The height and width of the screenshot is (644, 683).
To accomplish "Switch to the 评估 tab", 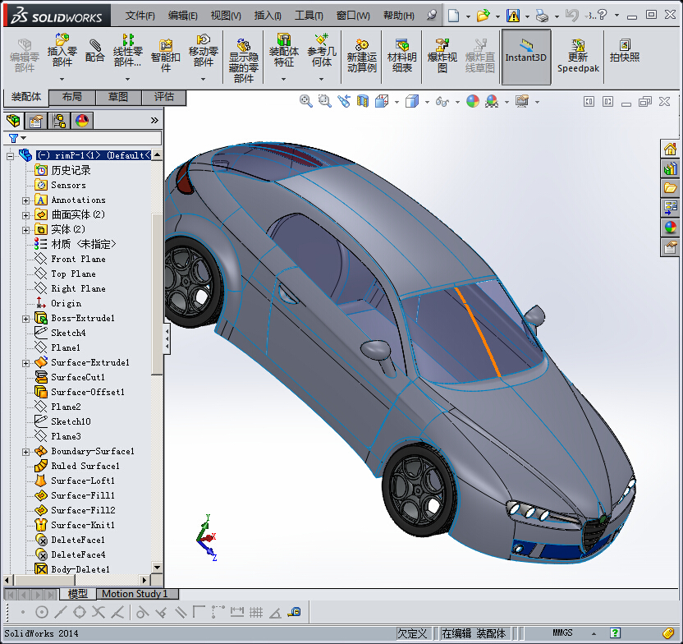I will [164, 97].
